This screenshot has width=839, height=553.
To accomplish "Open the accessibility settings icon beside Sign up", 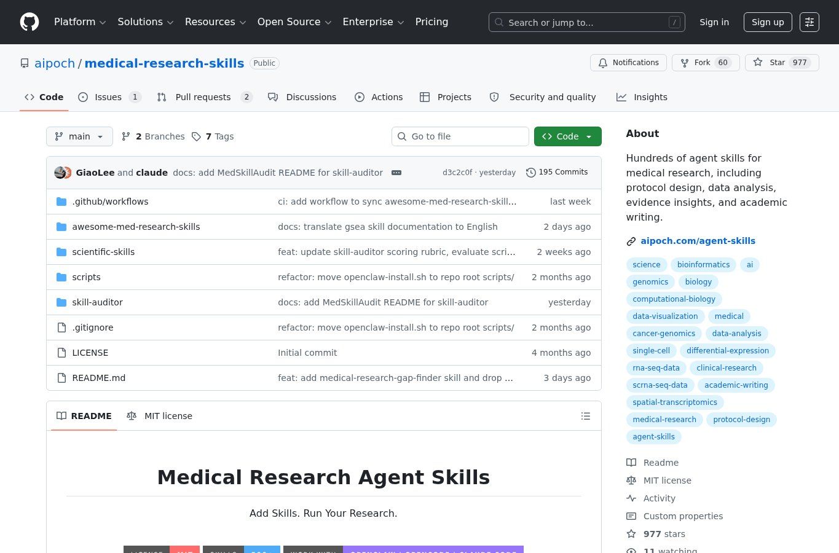I will click(809, 22).
